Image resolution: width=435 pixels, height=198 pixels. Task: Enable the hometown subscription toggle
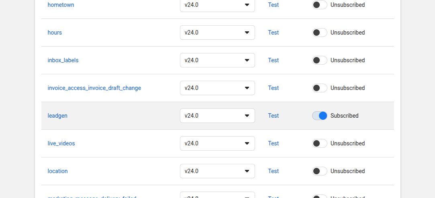coord(319,5)
